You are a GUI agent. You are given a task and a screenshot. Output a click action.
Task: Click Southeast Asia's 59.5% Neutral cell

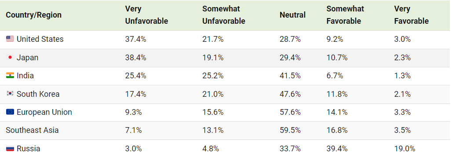click(x=290, y=130)
